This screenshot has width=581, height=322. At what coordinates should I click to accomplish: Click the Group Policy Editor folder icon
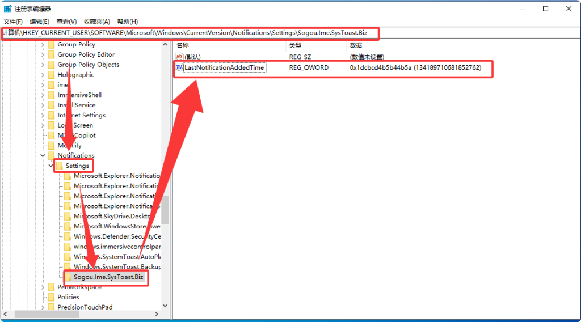click(x=51, y=54)
